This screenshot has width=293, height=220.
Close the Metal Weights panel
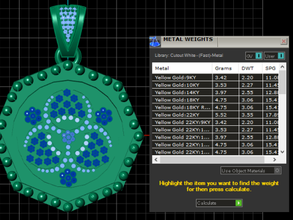[284, 42]
